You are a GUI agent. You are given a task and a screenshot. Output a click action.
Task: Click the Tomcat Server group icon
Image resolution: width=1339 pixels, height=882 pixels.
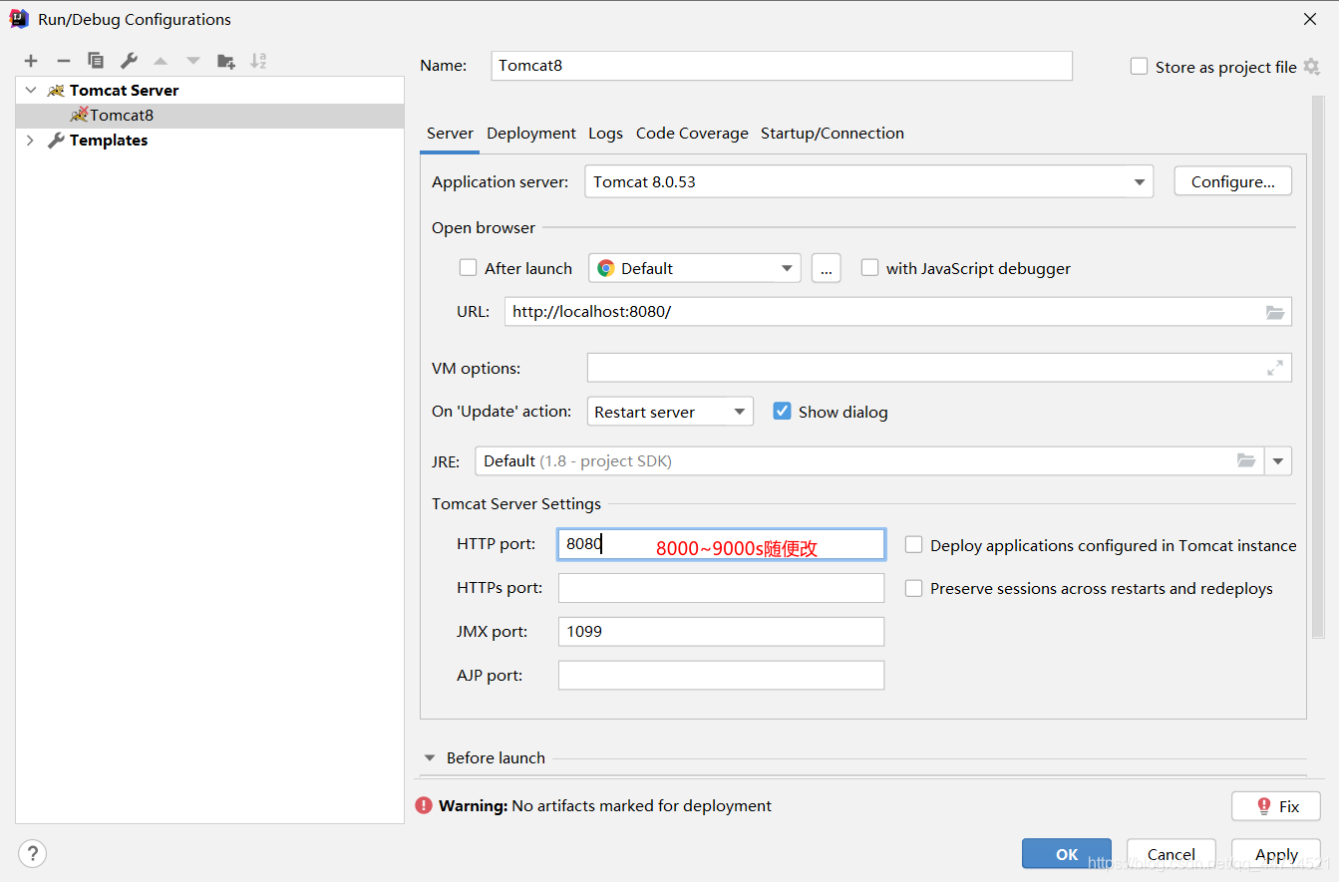click(x=56, y=90)
